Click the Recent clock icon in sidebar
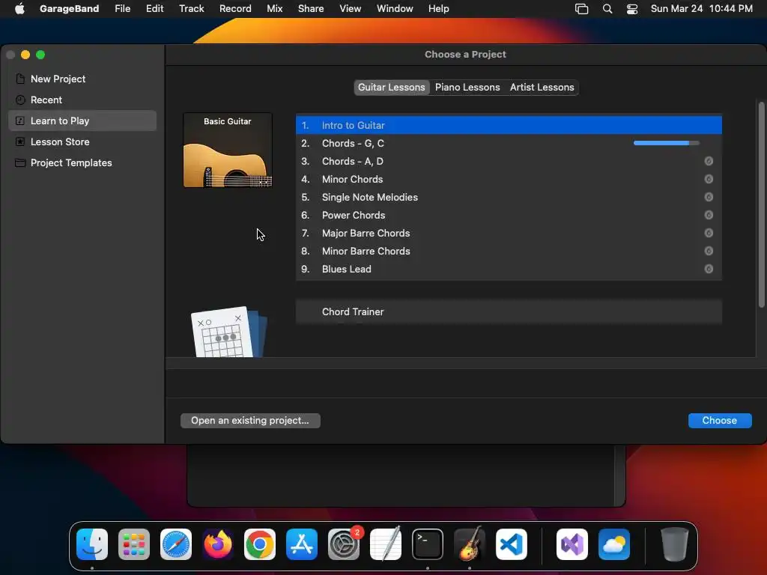Viewport: 767px width, 575px height. point(20,100)
